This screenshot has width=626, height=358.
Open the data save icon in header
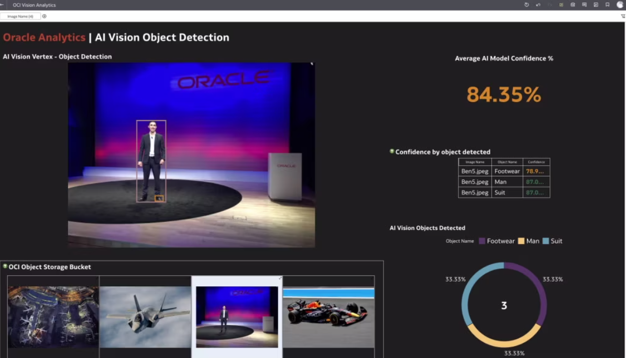pyautogui.click(x=573, y=5)
